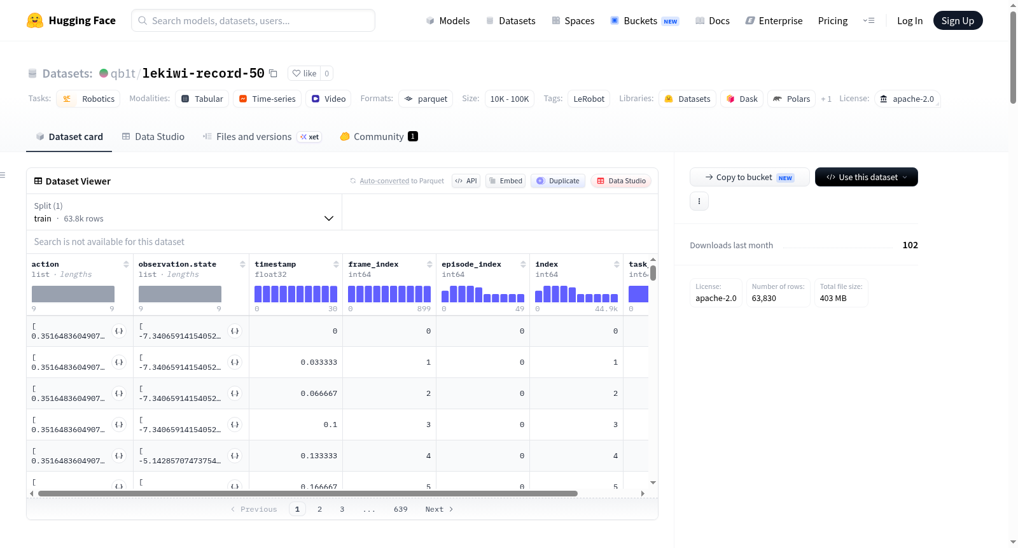Show the +1 more libraries
The height and width of the screenshot is (548, 1018).
pyautogui.click(x=826, y=99)
